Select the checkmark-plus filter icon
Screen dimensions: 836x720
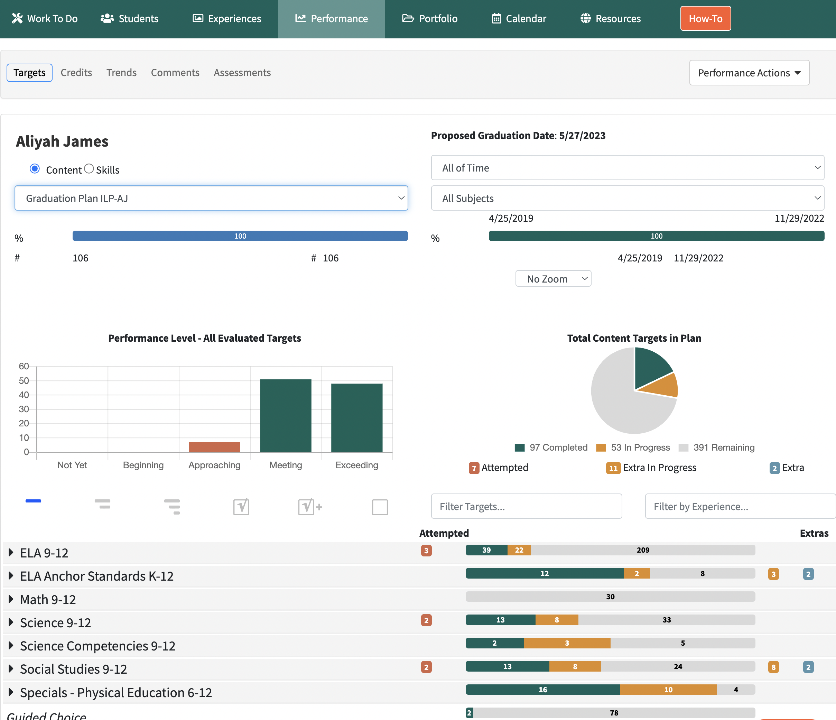click(x=310, y=507)
